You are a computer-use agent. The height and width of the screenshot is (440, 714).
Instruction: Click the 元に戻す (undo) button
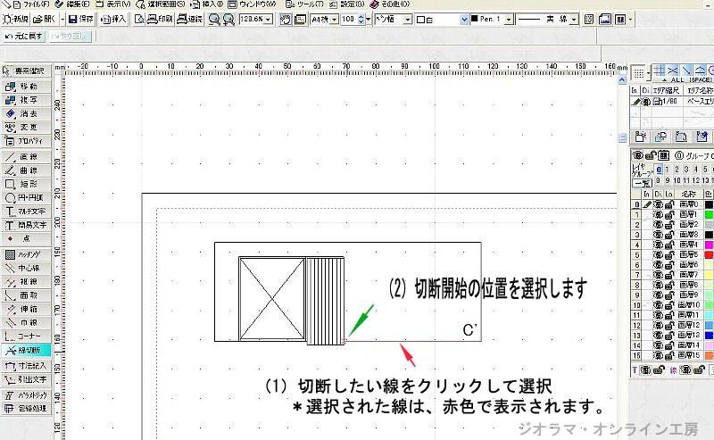coord(23,36)
